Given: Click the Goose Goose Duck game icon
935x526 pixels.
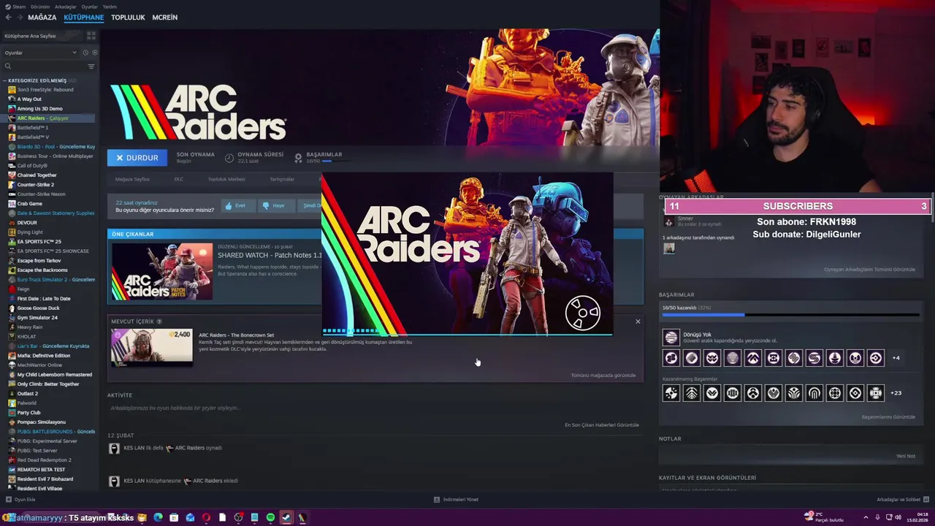Looking at the screenshot, I should pos(12,308).
